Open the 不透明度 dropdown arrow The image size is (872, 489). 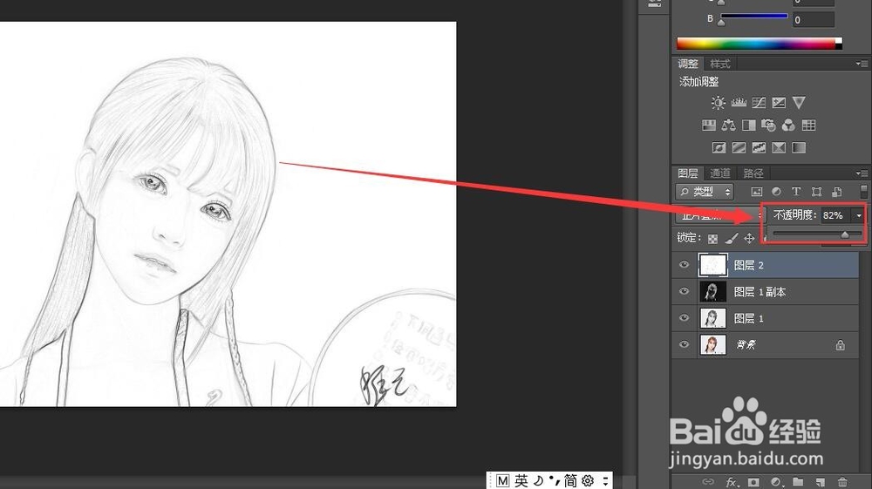coord(859,215)
